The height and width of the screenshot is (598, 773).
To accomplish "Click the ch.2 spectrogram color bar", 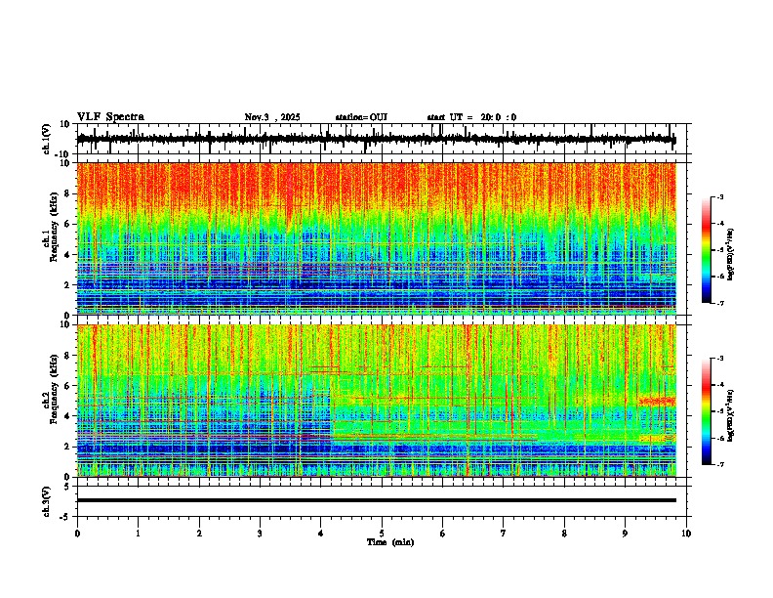I will point(707,411).
